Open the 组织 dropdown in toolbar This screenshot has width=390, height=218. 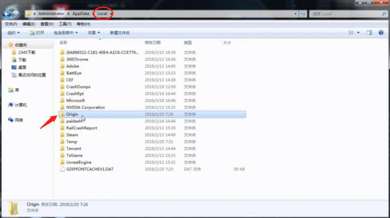14,33
